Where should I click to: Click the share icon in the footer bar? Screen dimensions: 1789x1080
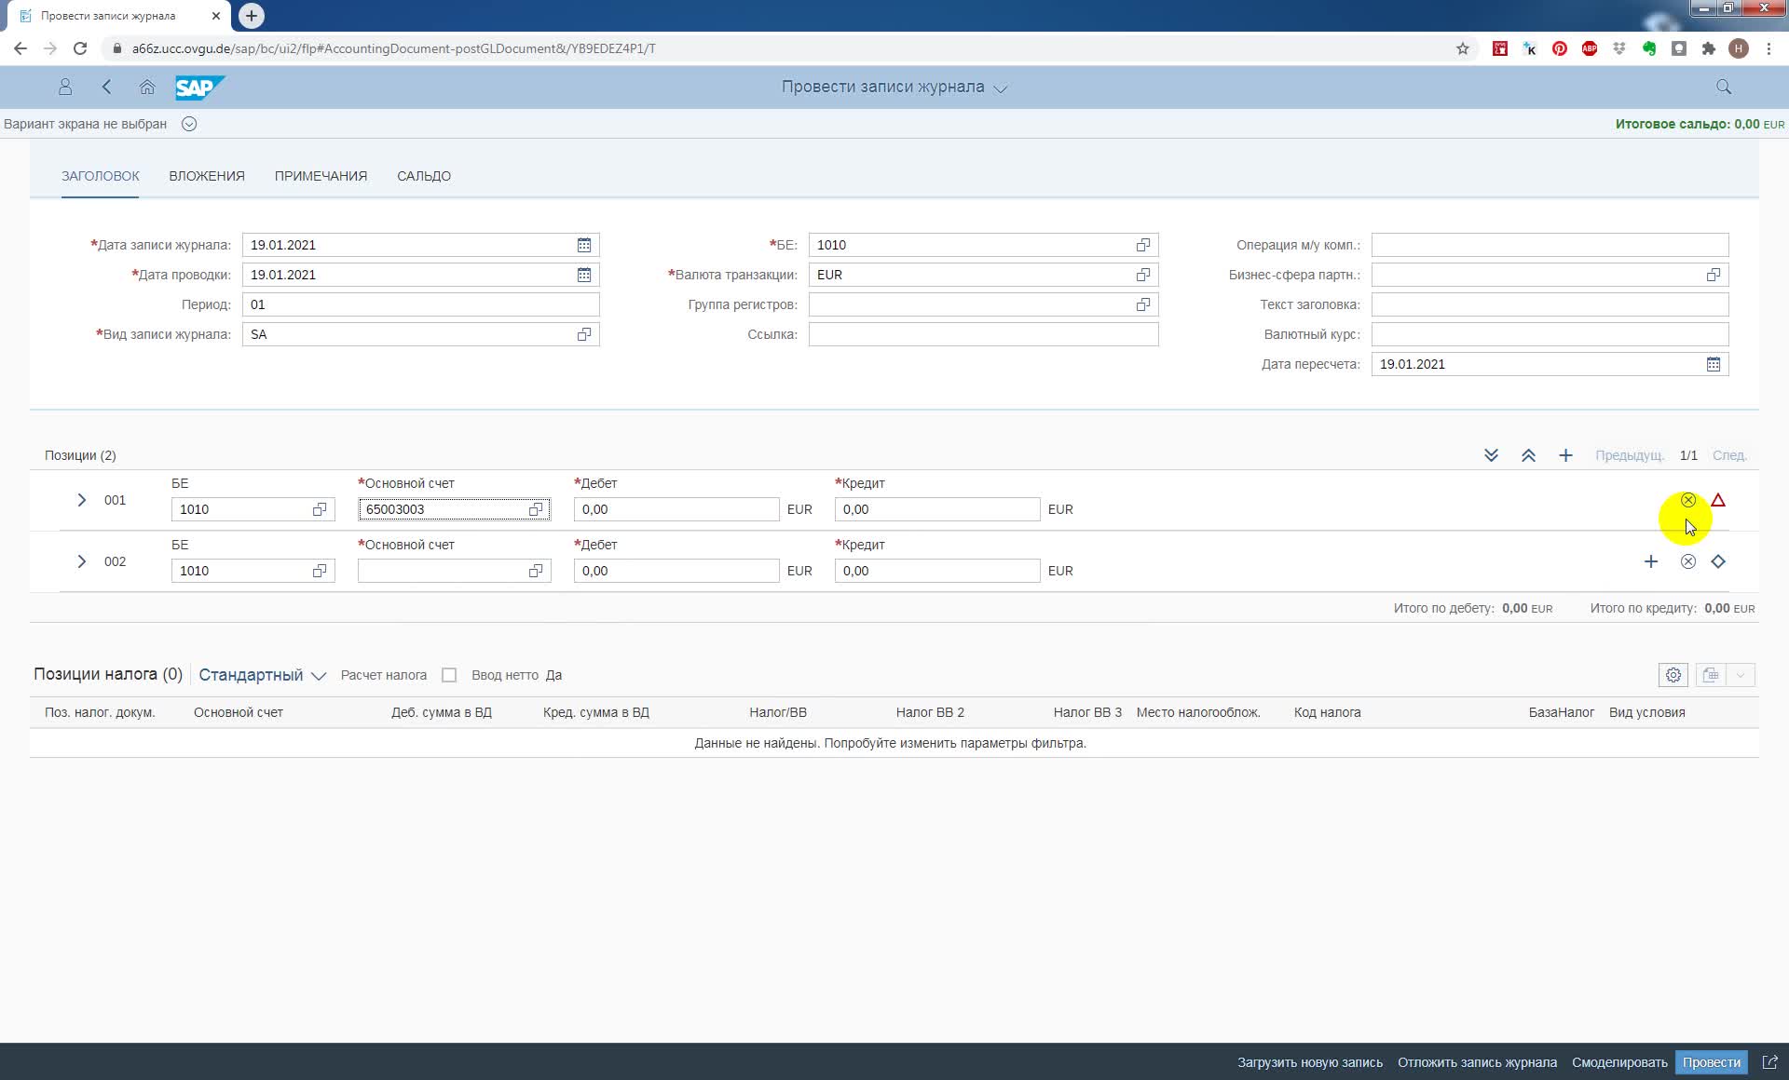[1770, 1062]
